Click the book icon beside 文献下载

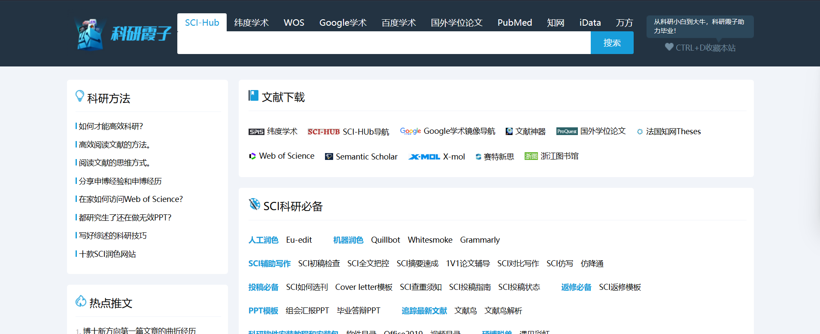pos(253,96)
